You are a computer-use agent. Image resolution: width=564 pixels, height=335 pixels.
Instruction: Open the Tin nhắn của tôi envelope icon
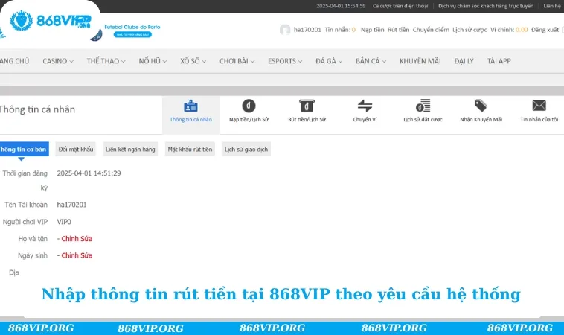(539, 106)
